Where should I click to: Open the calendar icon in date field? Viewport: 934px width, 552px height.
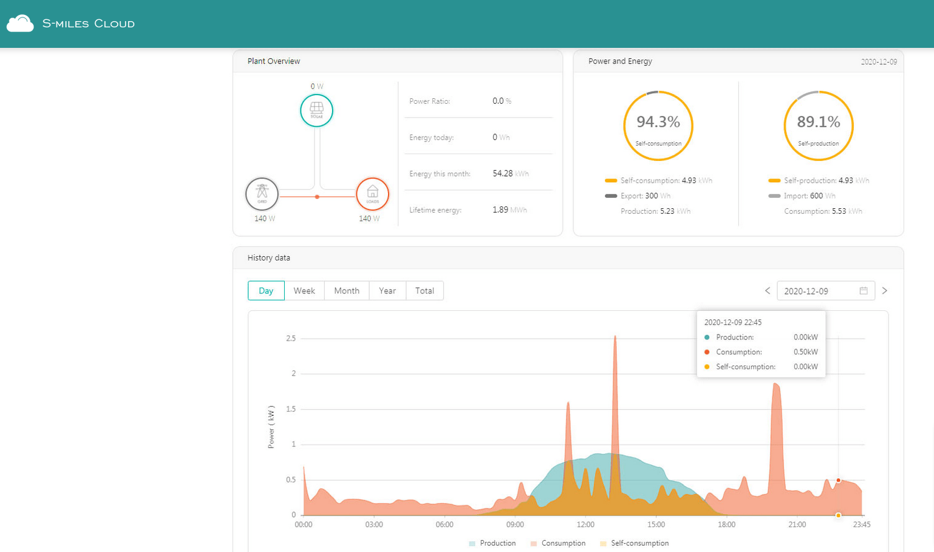click(863, 290)
